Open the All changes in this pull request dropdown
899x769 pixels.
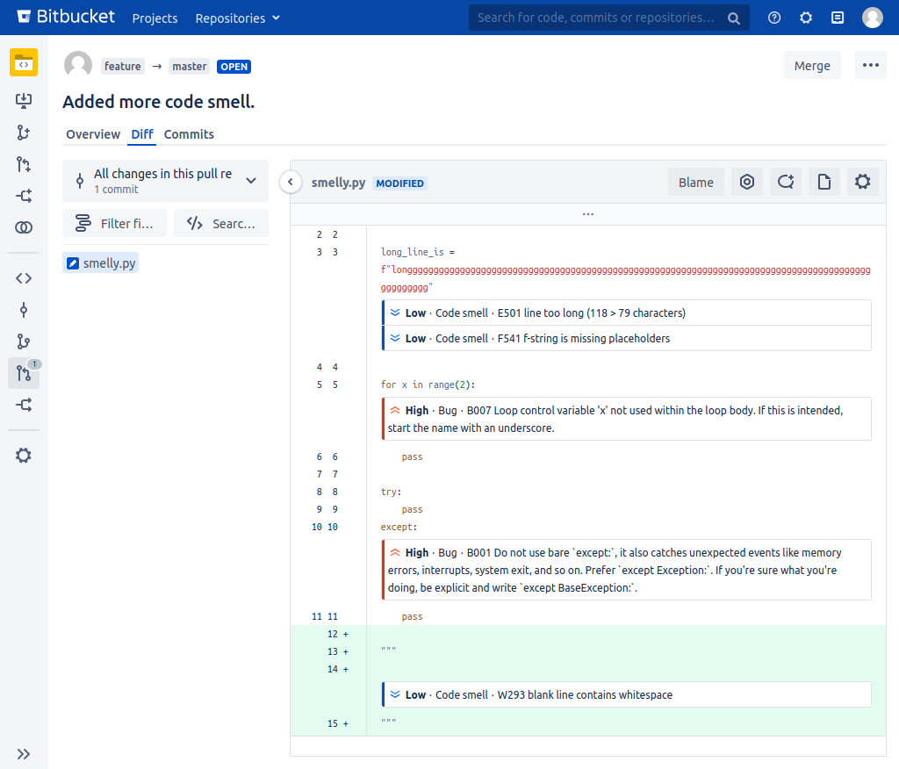165,180
